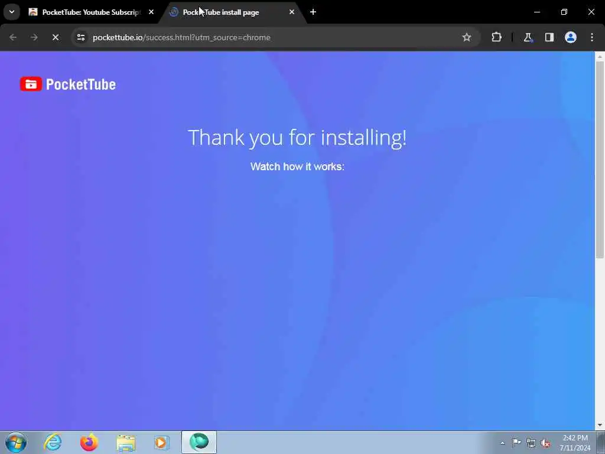Toggle the browser side panel

[549, 37]
